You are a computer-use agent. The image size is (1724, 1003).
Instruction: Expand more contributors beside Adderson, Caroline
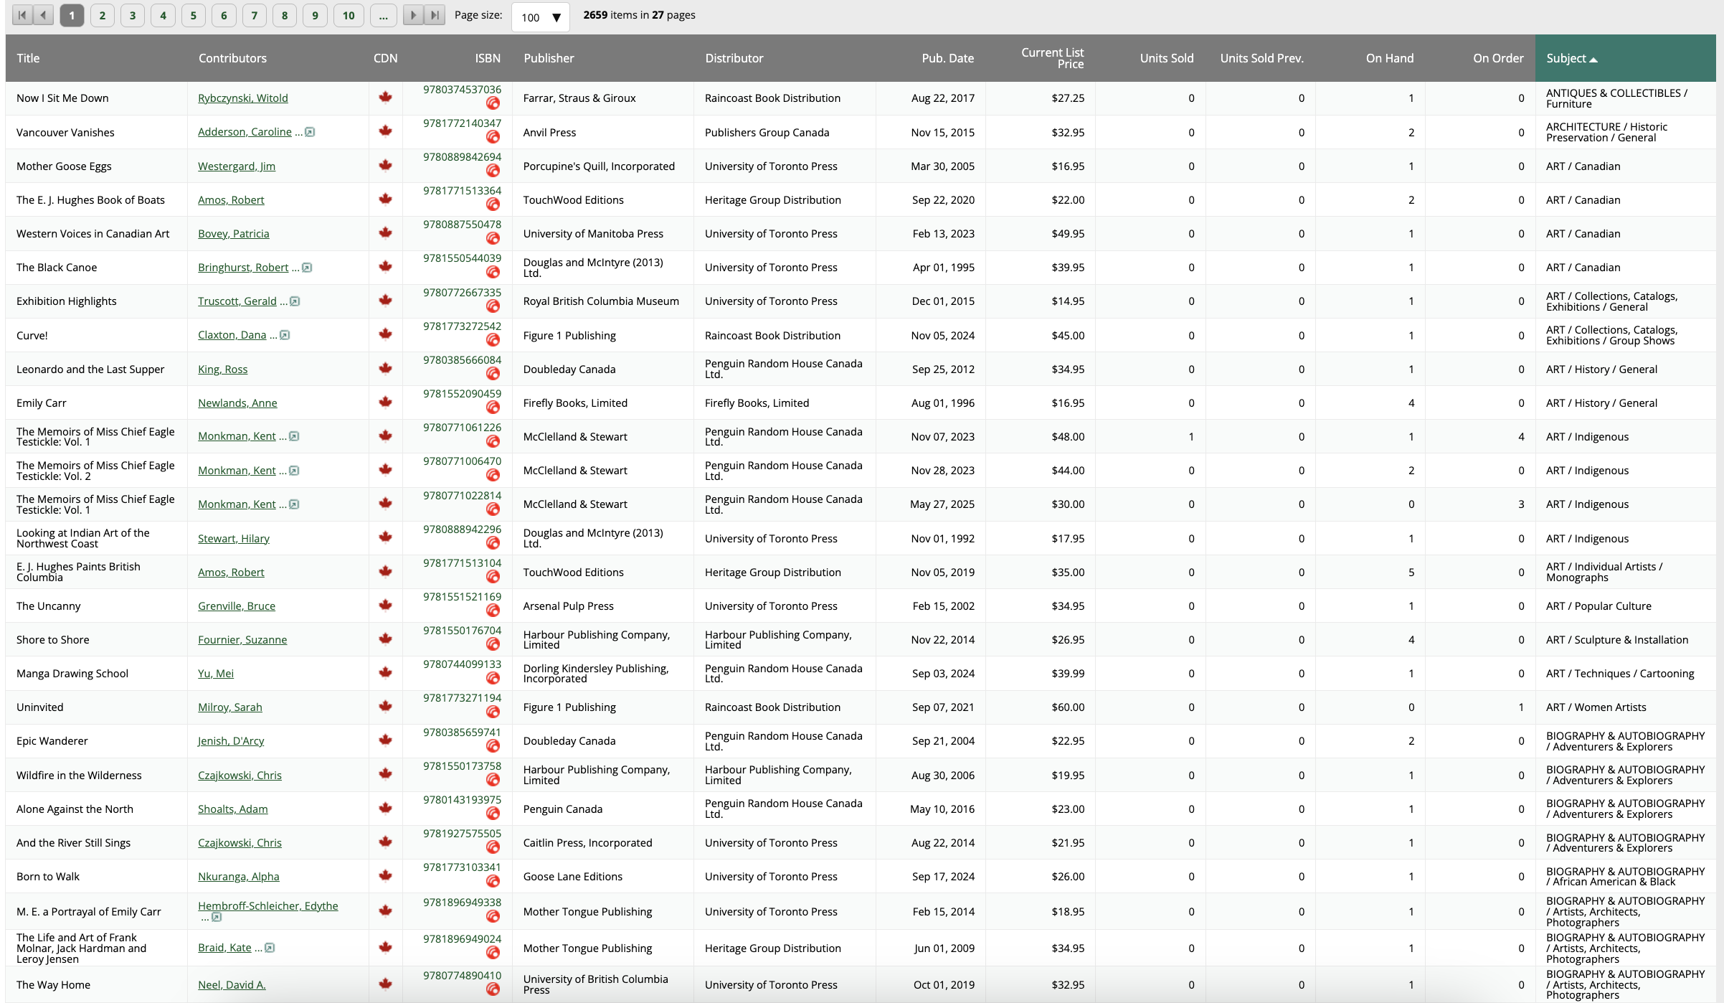310,132
